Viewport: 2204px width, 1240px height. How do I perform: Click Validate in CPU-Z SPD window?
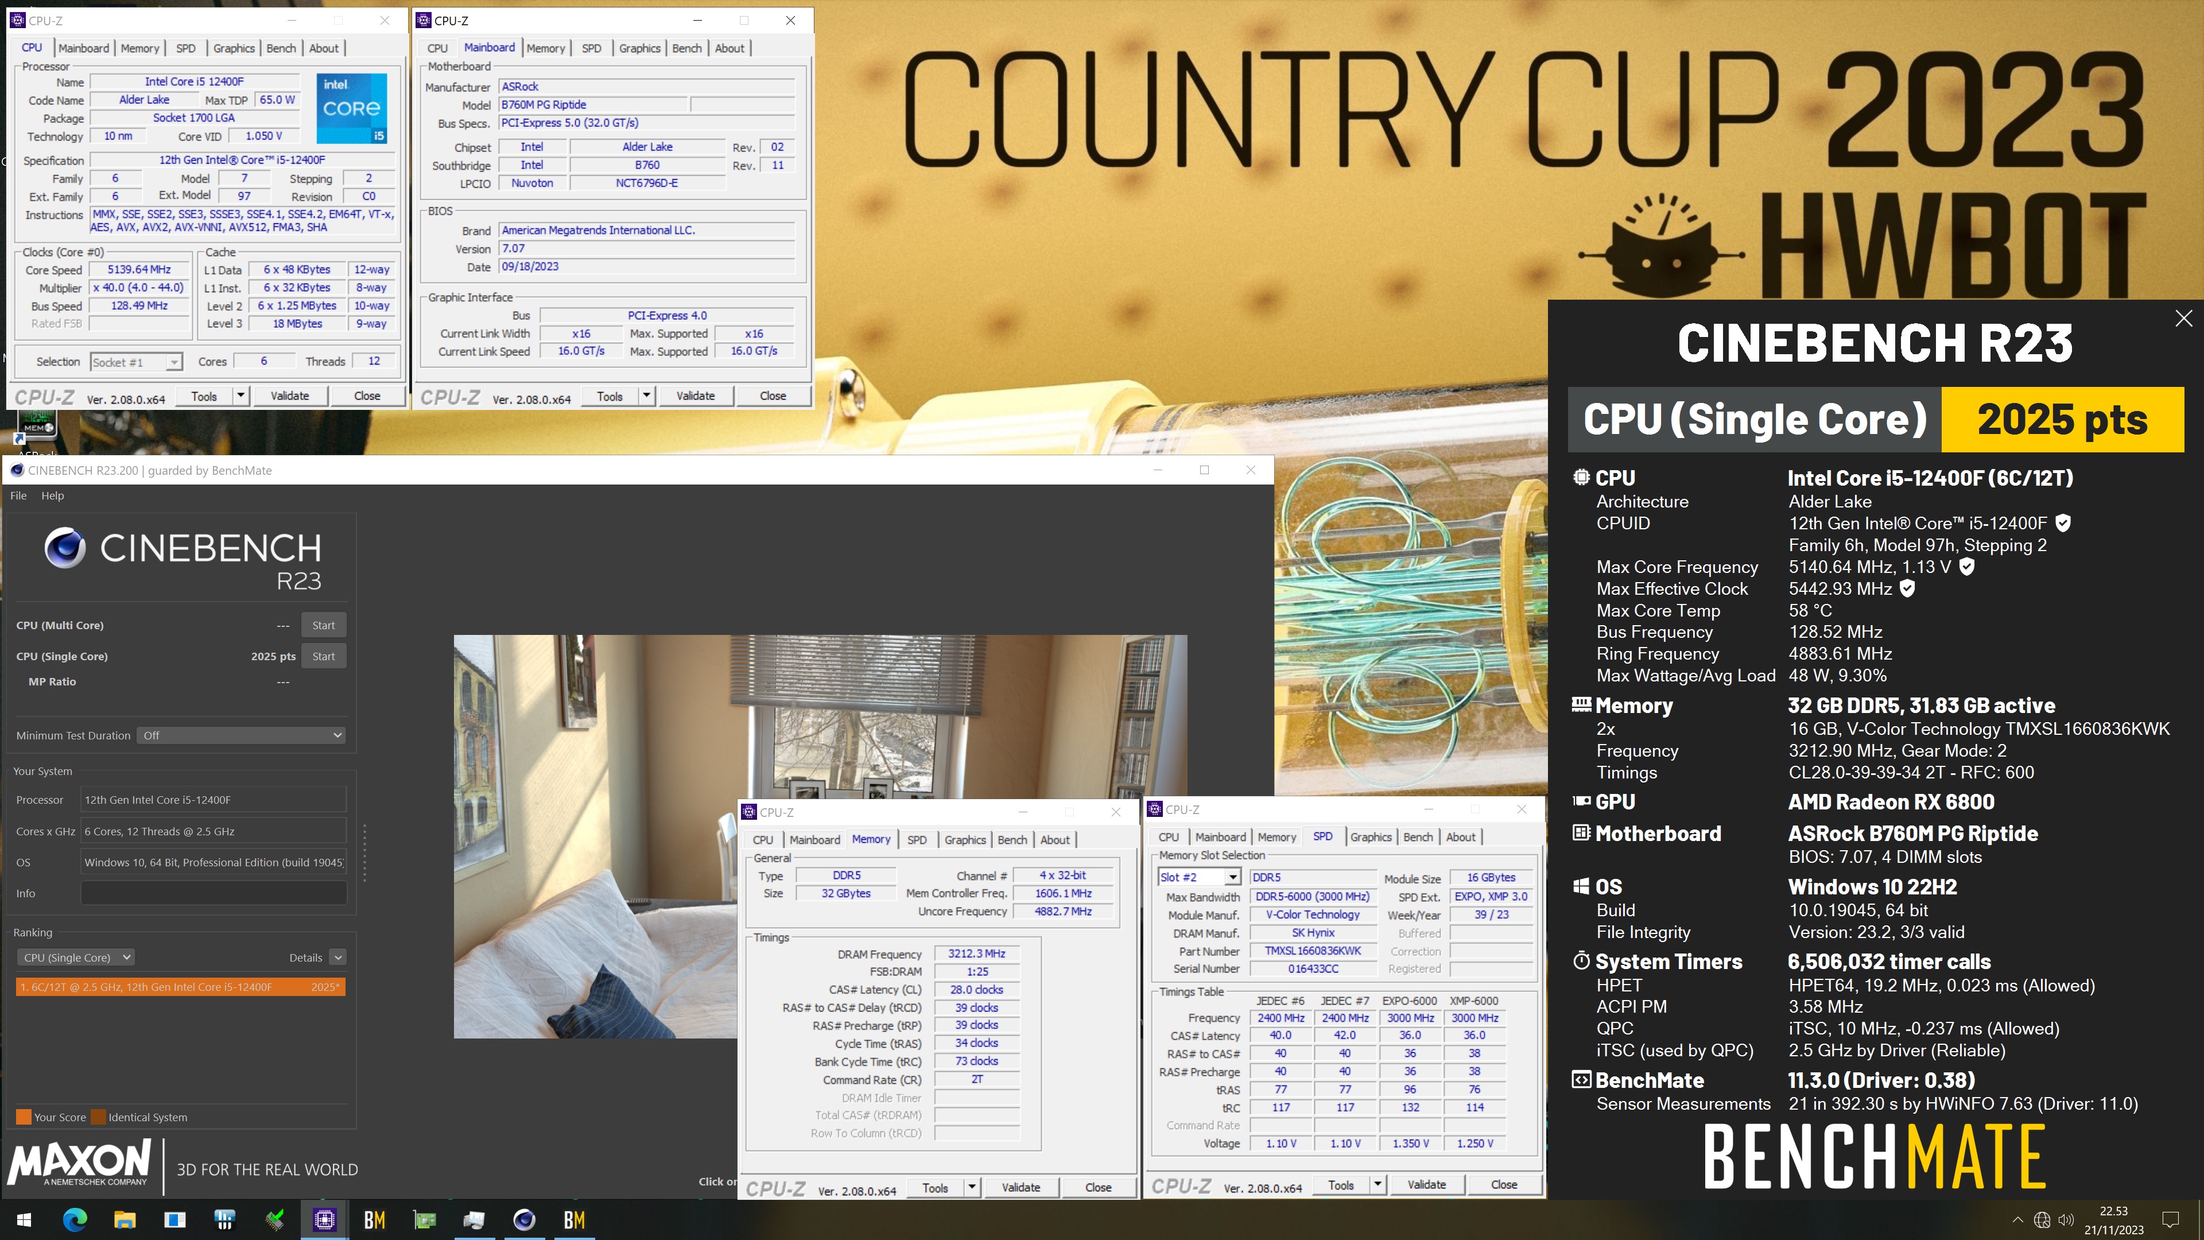[x=1426, y=1184]
